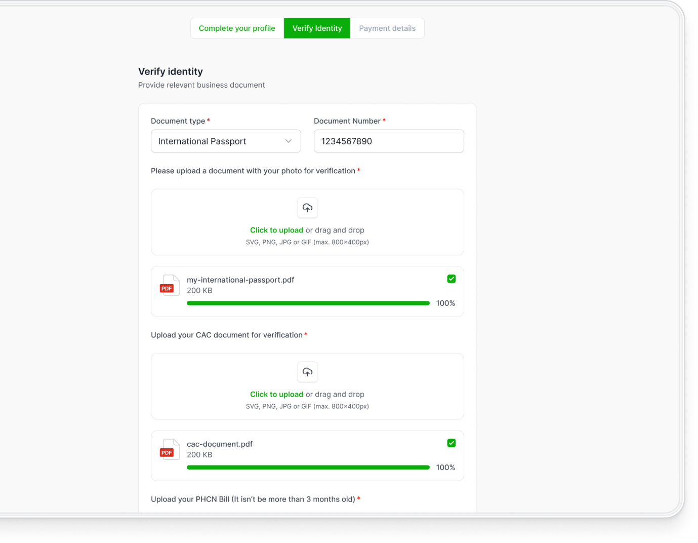The width and height of the screenshot is (698, 543).
Task: Click the PDF icon for my-international-passport.pdf
Action: tap(170, 285)
